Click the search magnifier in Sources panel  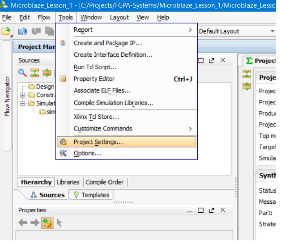point(22,73)
